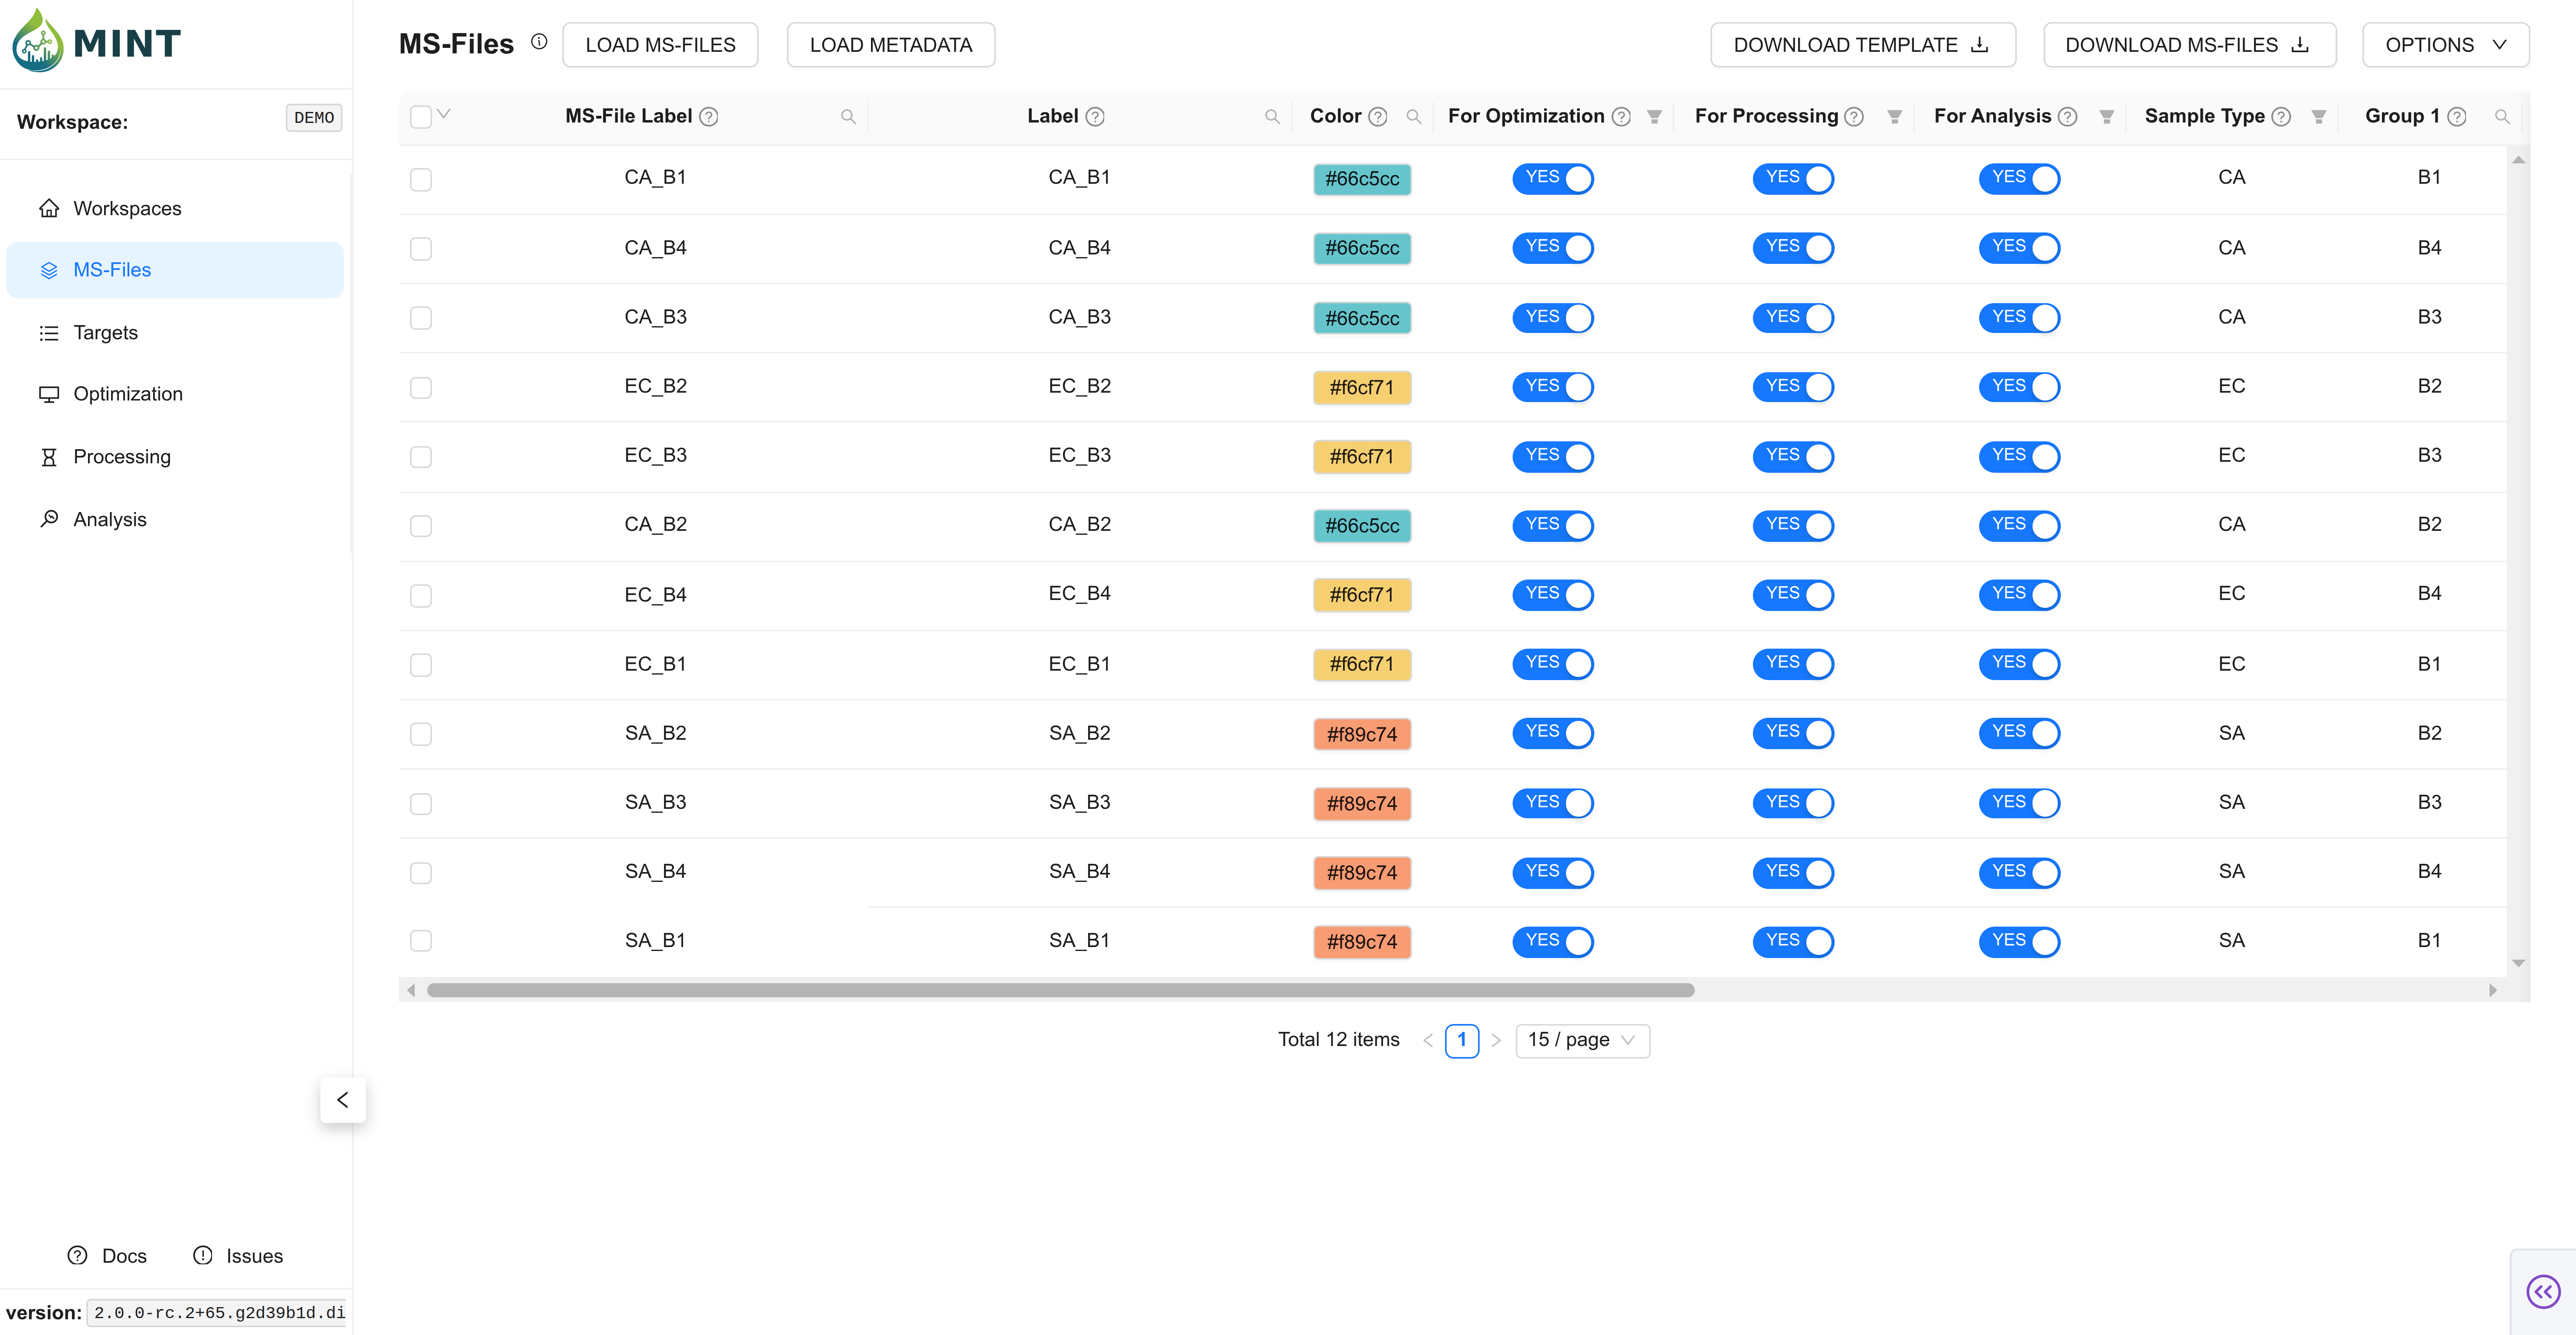Click the info icon beside MS-Files title
2576x1335 pixels.
[539, 42]
